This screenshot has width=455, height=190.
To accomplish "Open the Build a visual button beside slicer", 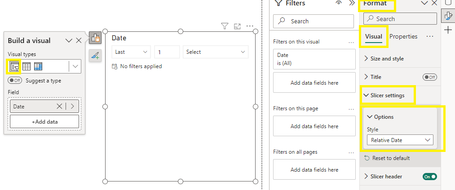I will [95, 38].
